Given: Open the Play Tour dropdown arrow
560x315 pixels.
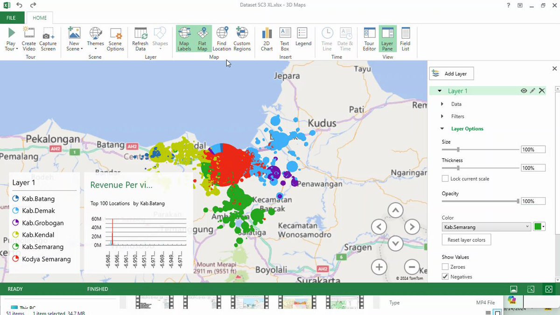Looking at the screenshot, I should pyautogui.click(x=17, y=49).
